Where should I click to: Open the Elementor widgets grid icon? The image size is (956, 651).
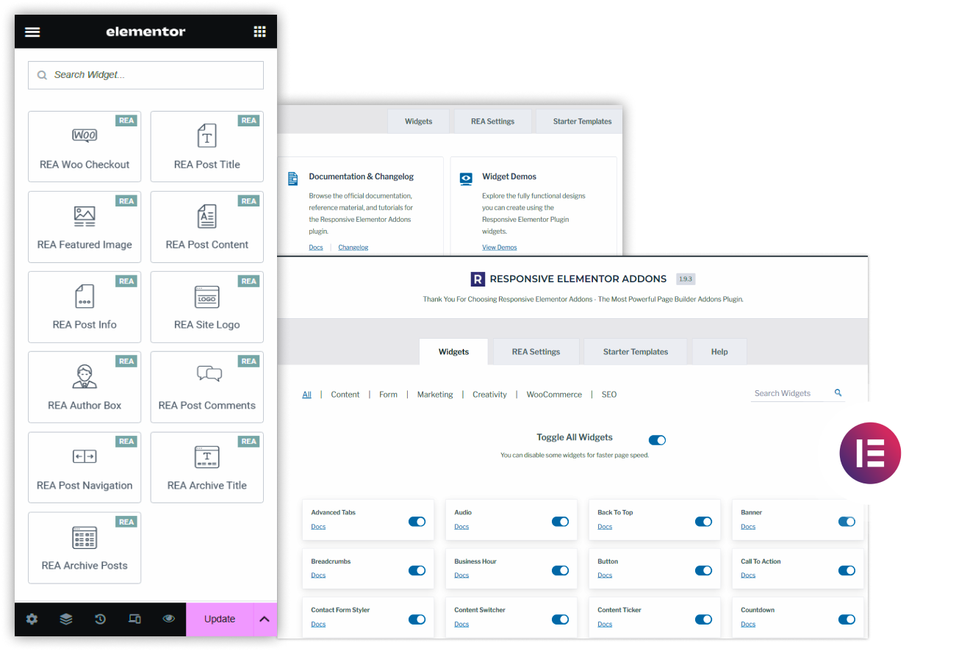coord(259,32)
